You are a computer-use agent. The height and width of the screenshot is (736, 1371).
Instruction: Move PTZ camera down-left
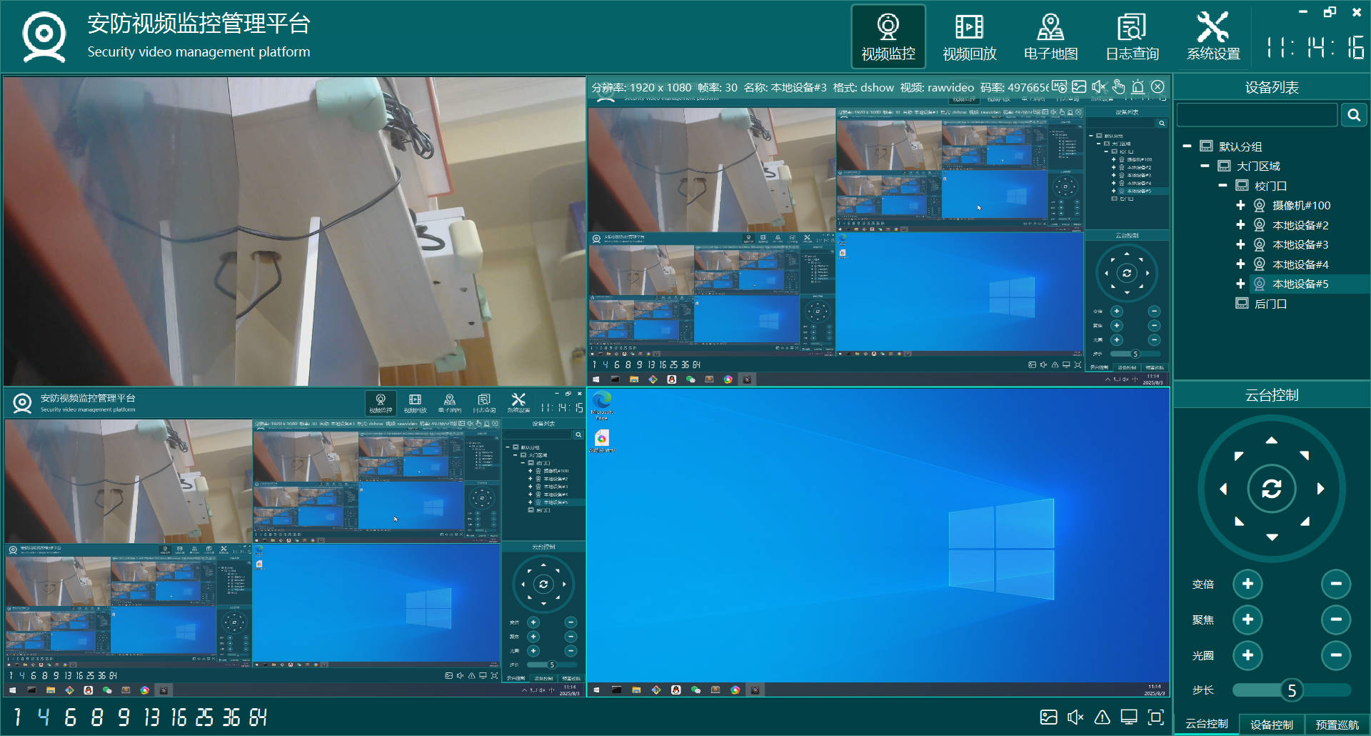(x=1239, y=522)
